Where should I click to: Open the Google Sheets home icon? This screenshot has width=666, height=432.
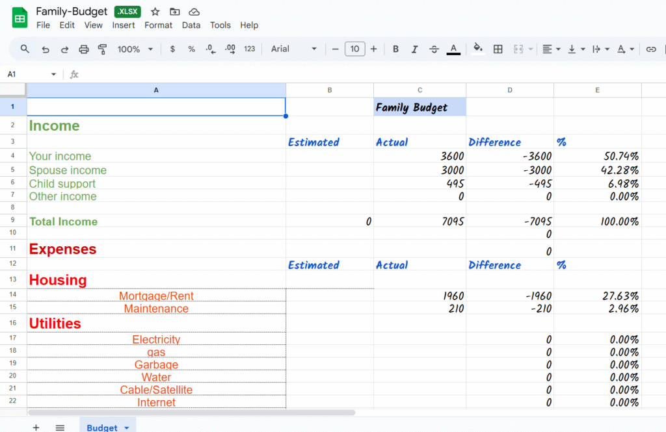click(20, 18)
